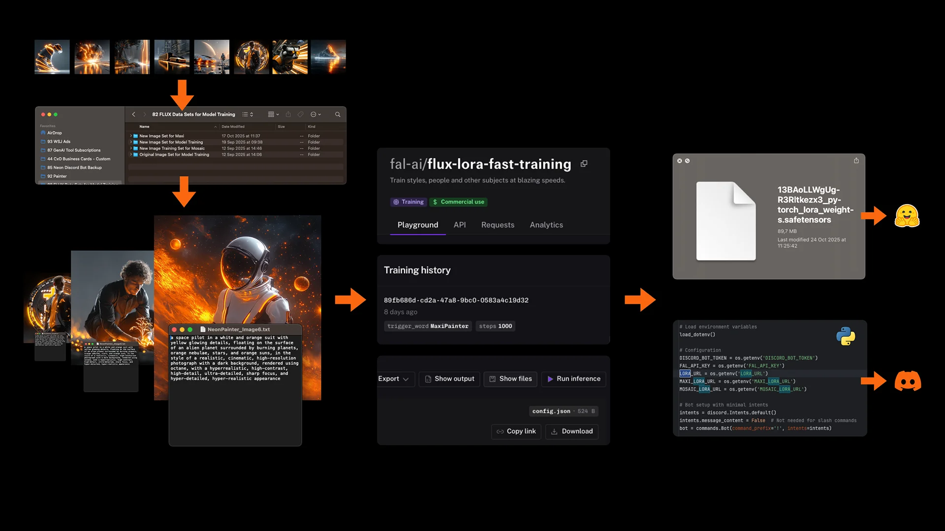Click the Commercial use badge

(458, 202)
